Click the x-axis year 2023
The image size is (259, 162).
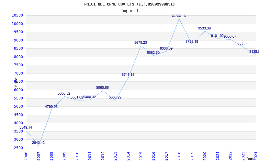(243, 156)
